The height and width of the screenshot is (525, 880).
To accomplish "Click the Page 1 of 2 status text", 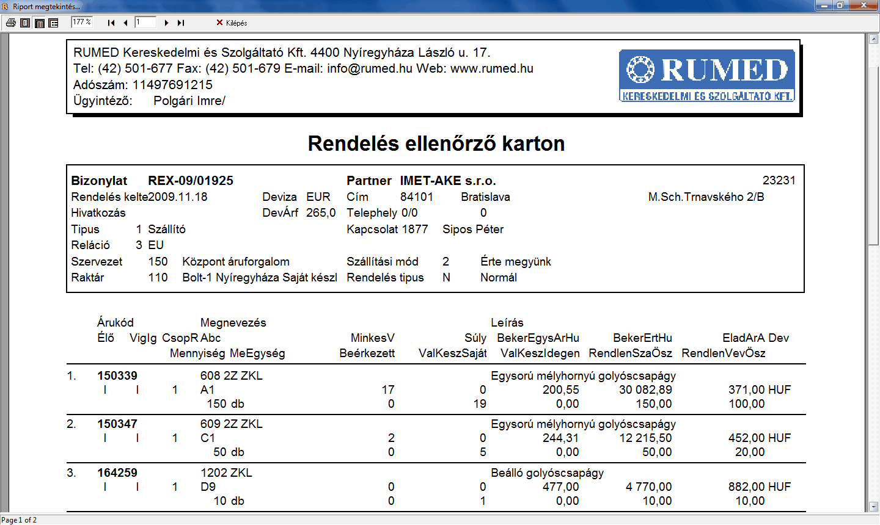I will coord(20,520).
